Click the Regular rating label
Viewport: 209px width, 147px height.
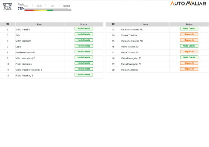click(x=39, y=6)
